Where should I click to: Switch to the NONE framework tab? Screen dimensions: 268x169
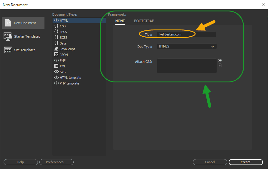coord(120,21)
